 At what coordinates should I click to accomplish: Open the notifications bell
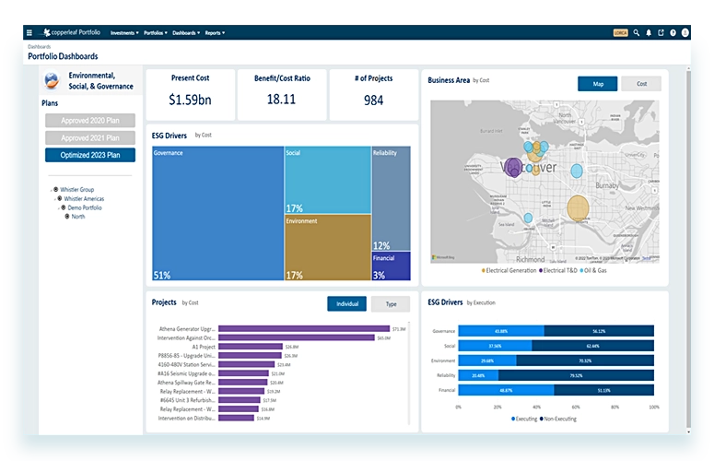[x=649, y=32]
